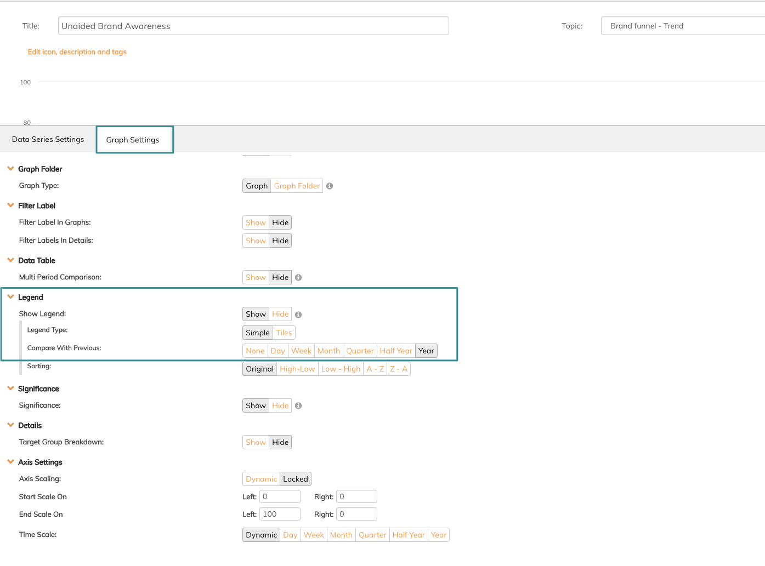Image resolution: width=765 pixels, height=566 pixels.
Task: Collapse the Axis Settings section
Action: point(10,462)
